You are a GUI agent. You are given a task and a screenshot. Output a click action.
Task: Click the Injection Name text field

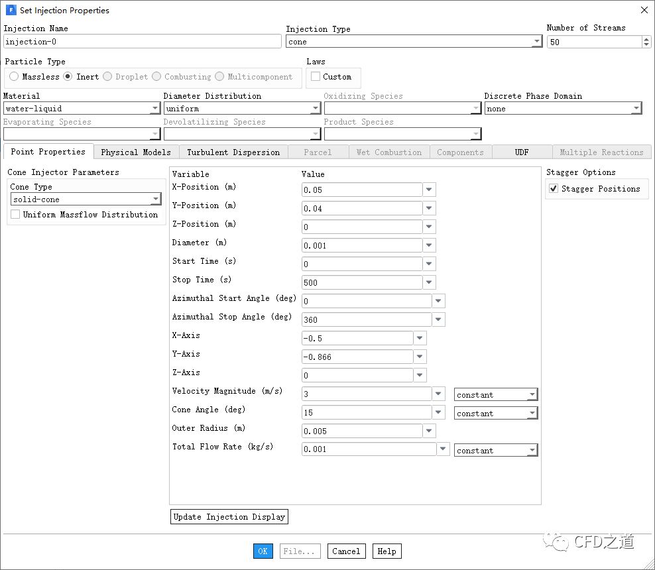point(143,42)
